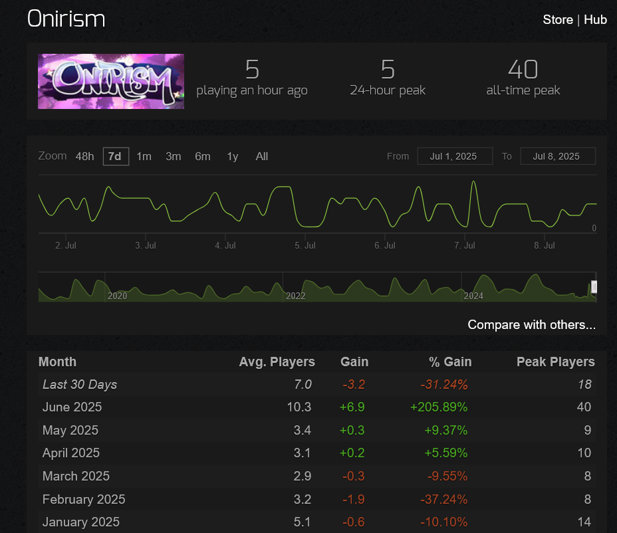Click the 2022 marker in navigator
Screen dimensions: 617x533
(295, 296)
